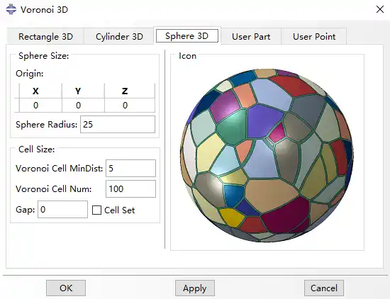Click the Origin Y value cell
The height and width of the screenshot is (299, 390).
point(83,106)
